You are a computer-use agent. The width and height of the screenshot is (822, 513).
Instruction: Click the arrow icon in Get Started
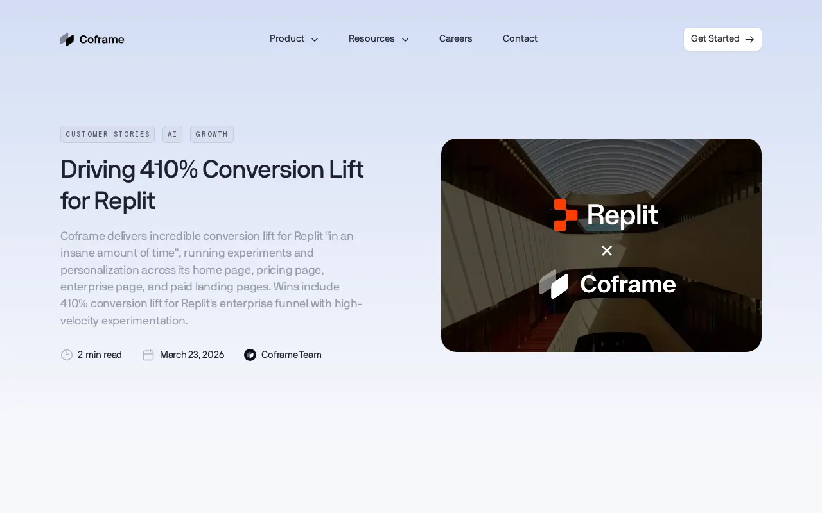[749, 40]
